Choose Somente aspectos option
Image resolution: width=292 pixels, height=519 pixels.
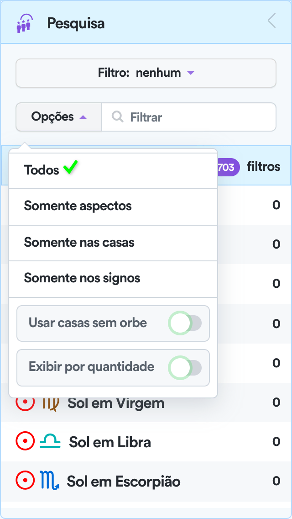(x=78, y=206)
